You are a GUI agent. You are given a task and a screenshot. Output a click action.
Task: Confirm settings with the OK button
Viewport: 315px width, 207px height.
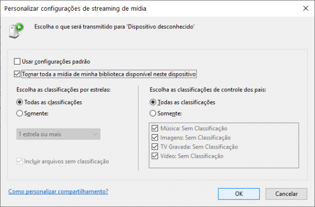[x=239, y=194]
